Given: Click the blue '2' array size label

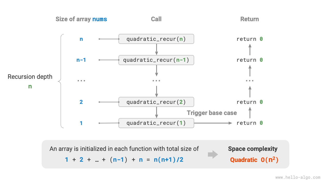Looking at the screenshot, I should point(81,102).
